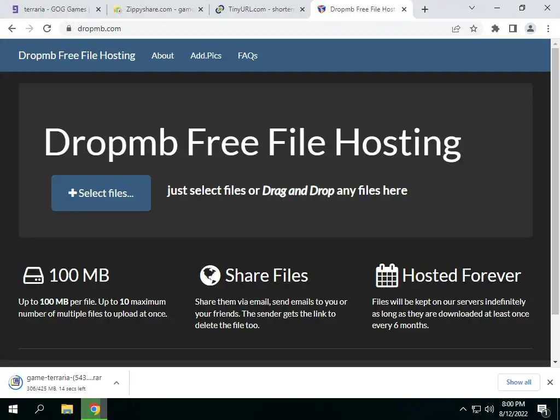Screen dimensions: 560x420
Task: Close the Dropmb Free File Hosting tab
Action: (404, 10)
